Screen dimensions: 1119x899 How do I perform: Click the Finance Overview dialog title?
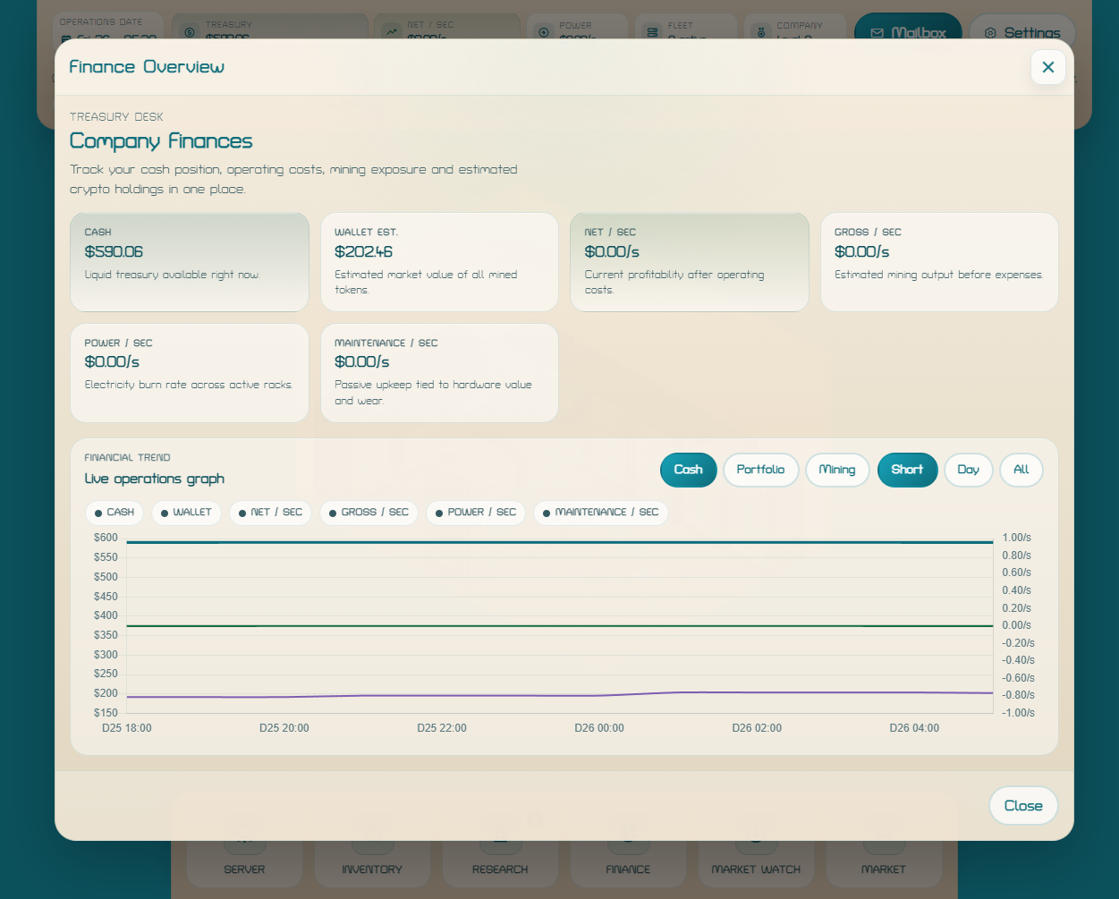pos(147,67)
